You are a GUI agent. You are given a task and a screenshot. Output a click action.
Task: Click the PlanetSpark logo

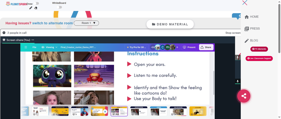click(x=16, y=4)
